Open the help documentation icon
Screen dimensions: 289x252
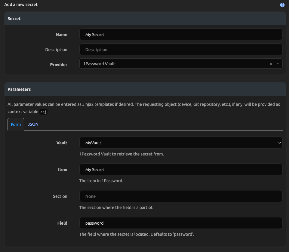click(282, 5)
